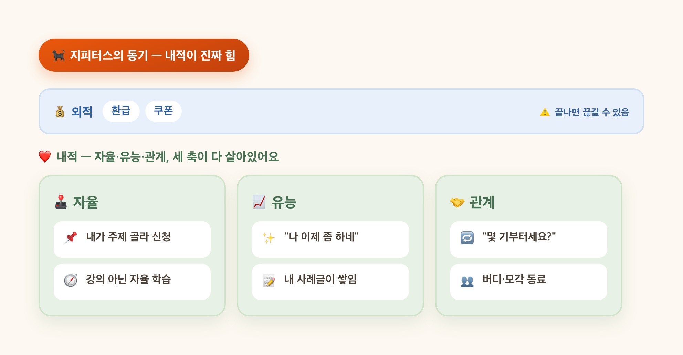
Task: Click the rising chart icon beside 유능
Action: point(259,202)
